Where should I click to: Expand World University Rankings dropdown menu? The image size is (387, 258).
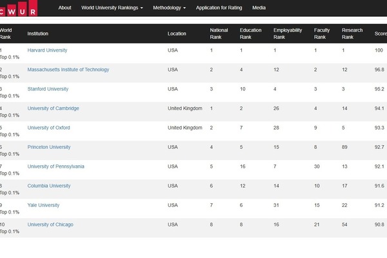point(112,8)
